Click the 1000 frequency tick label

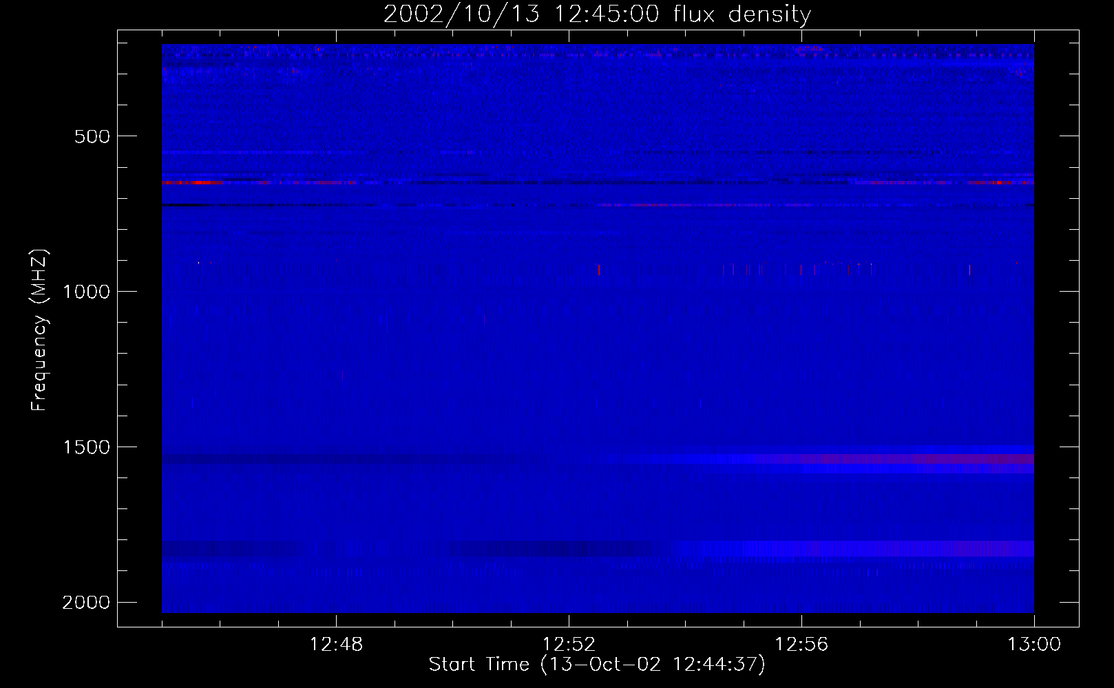pyautogui.click(x=86, y=292)
